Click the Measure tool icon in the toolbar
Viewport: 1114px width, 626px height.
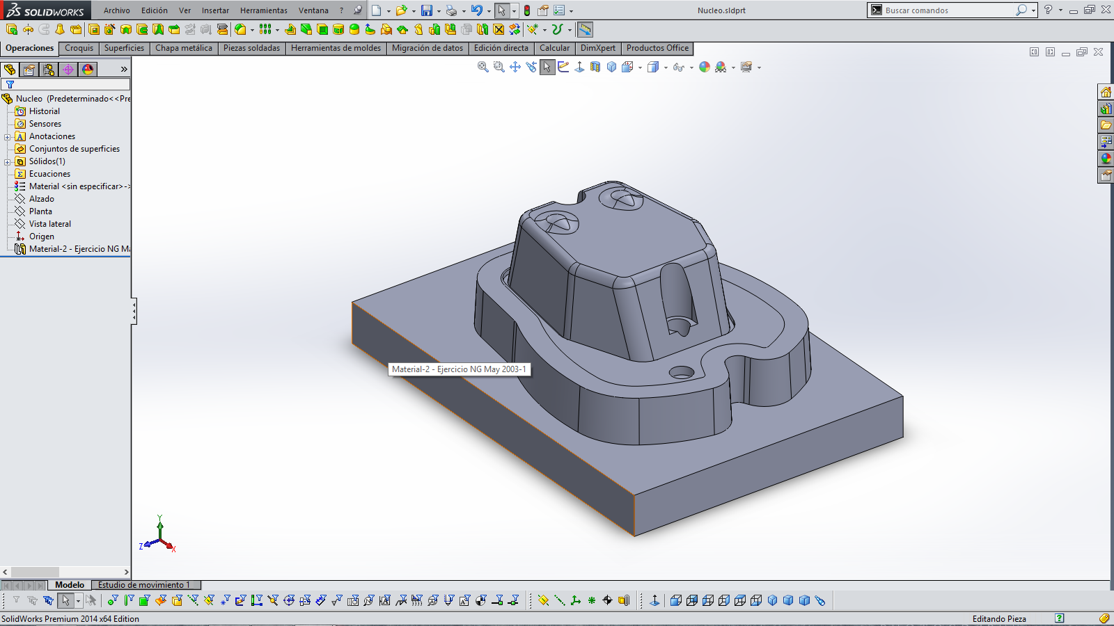(x=585, y=29)
